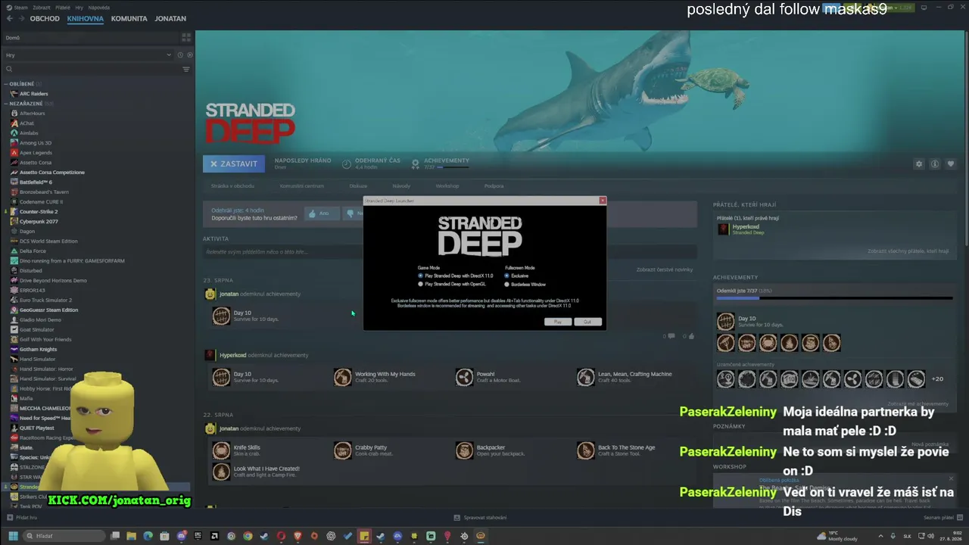969x545 pixels.
Task: Add Stranded Deep to favorites heart icon
Action: pos(951,163)
